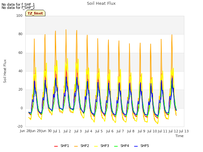The image size is (203, 152).
Task: Select the SHF3 legend label
Action: pyautogui.click(x=105, y=146)
